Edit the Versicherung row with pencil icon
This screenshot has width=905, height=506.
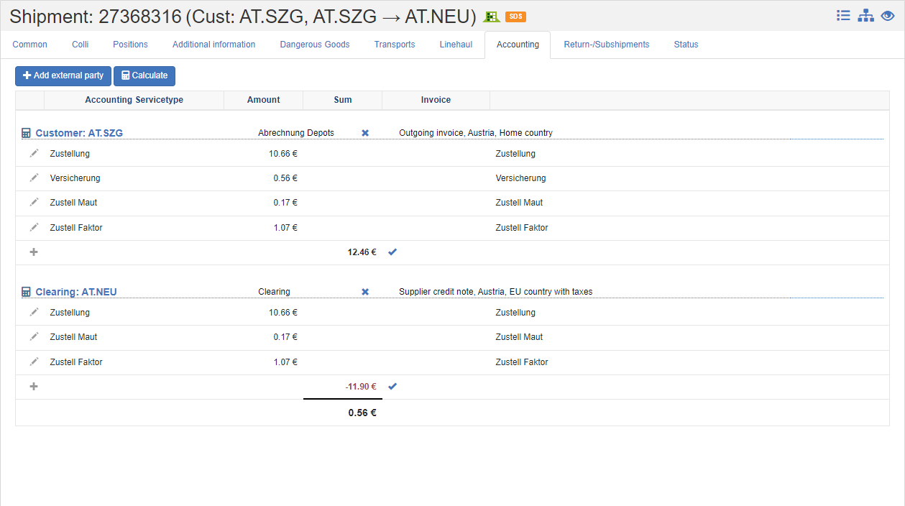pyautogui.click(x=34, y=178)
